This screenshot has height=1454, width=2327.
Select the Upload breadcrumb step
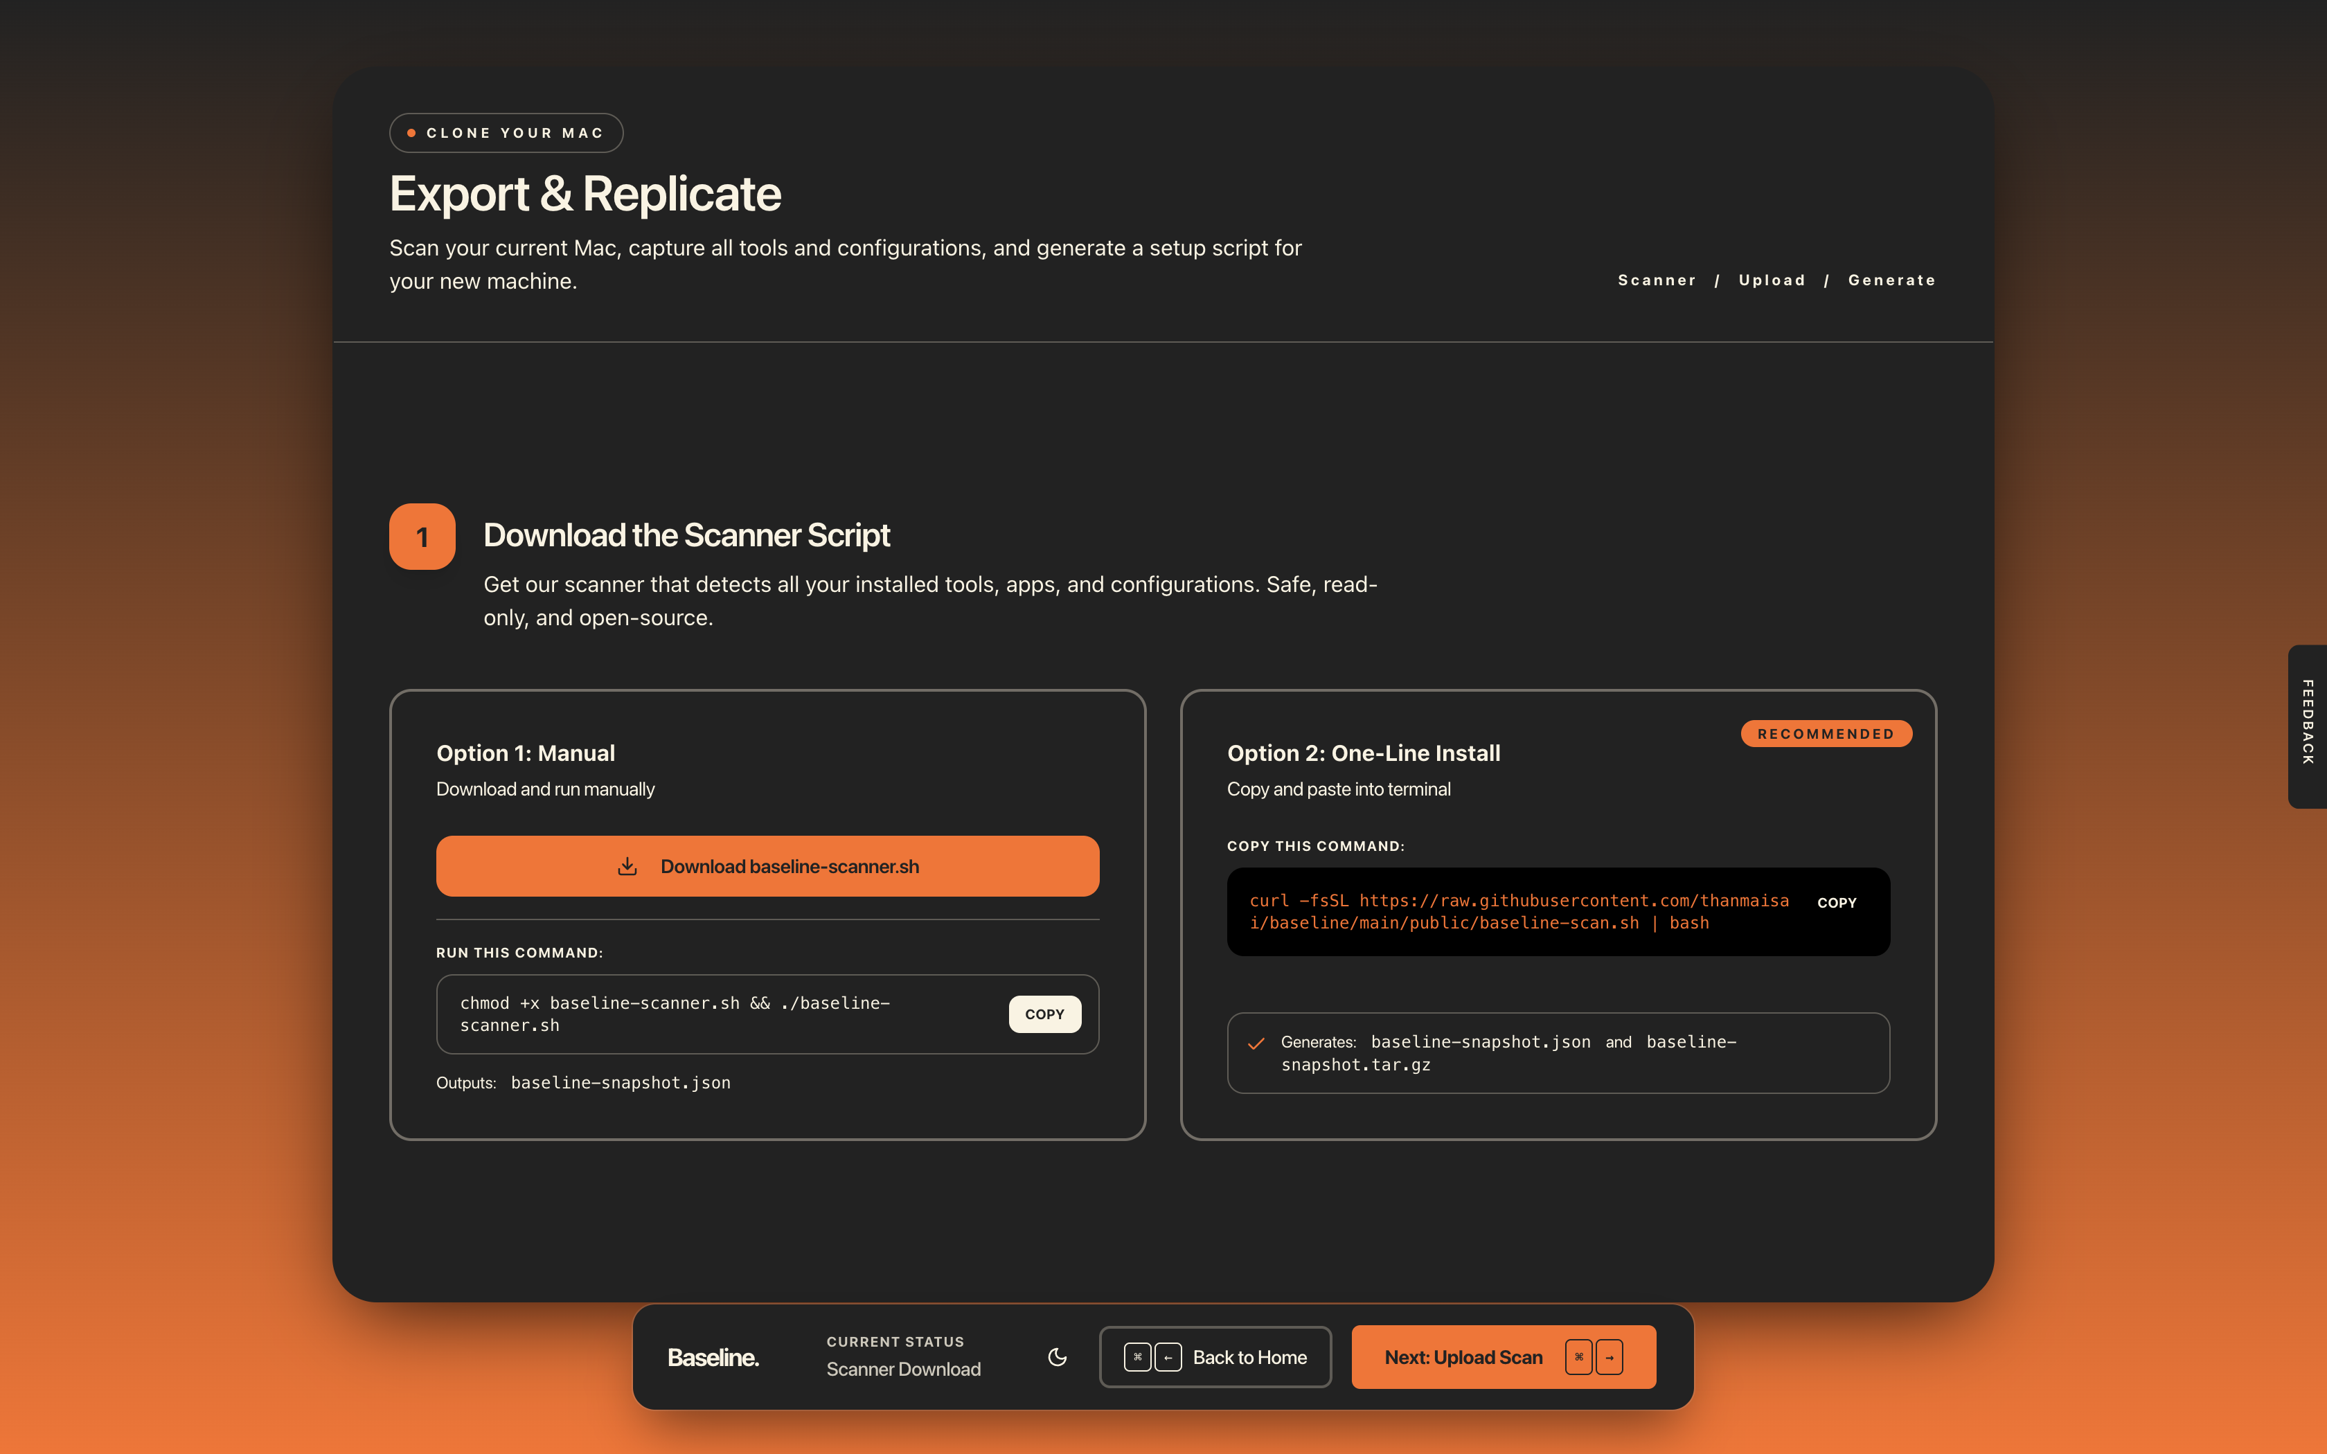point(1772,280)
